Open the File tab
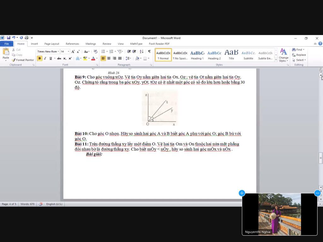This screenshot has width=323, height=242. [7, 43]
